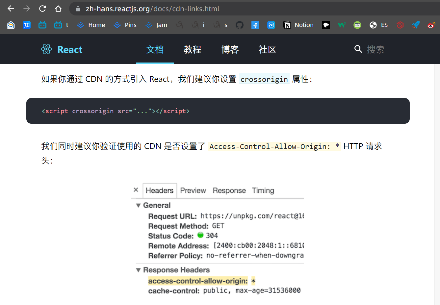Click the search magnifier icon
The image size is (440, 305).
(358, 49)
